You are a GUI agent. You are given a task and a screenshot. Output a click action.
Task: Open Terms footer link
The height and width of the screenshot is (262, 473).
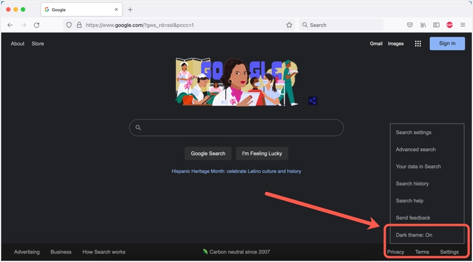click(422, 252)
